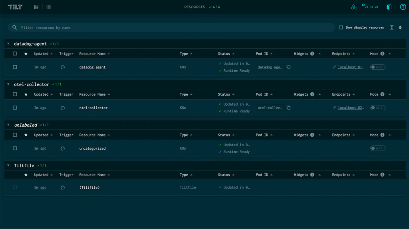This screenshot has height=229, width=409.
Task: Trigger update for (Tiltfile)
Action: click(x=63, y=187)
